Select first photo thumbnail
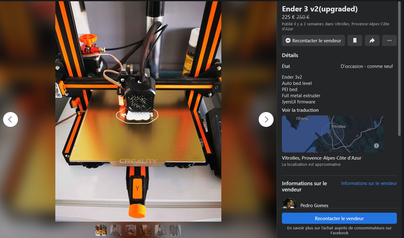This screenshot has height=238, width=404. click(101, 230)
